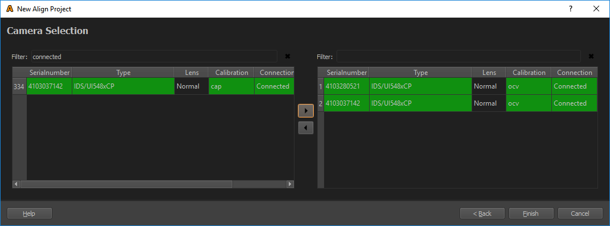Screen dimensions: 610x226
Task: Sort left table by Serialnumber header
Action: 50,73
